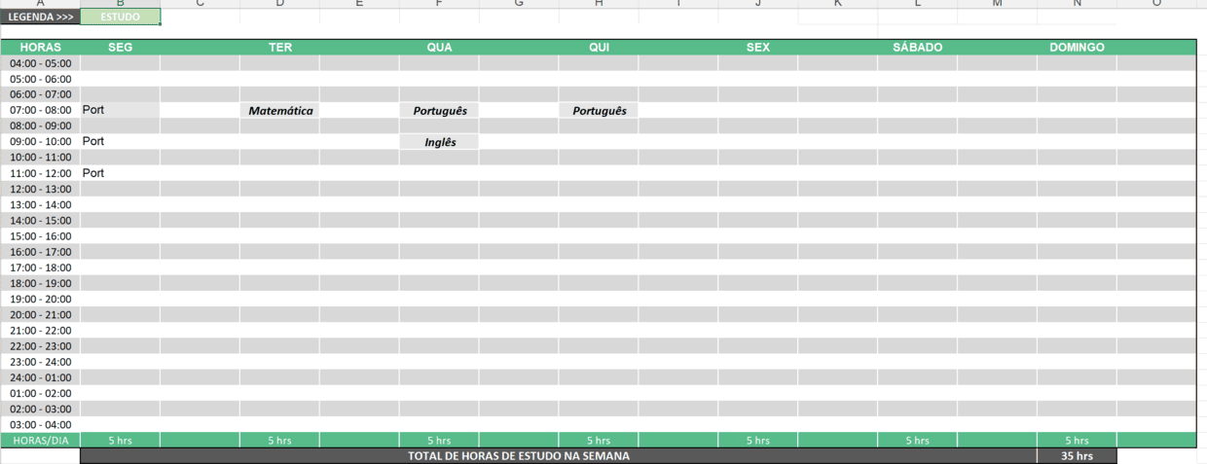1207x464 pixels.
Task: Click the 09:00 - 10:00 time row label
Action: pyautogui.click(x=41, y=141)
